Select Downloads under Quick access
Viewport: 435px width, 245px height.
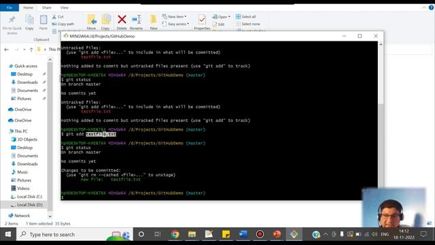27,82
